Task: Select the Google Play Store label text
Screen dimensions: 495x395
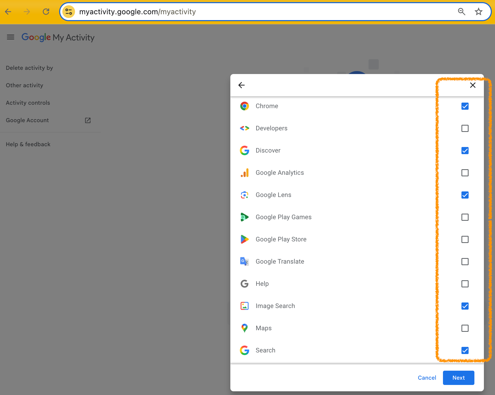Action: tap(281, 239)
